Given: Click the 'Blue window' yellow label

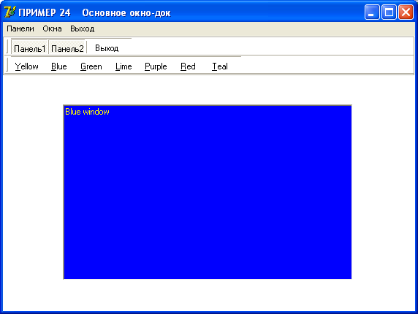Looking at the screenshot, I should click(x=87, y=112).
